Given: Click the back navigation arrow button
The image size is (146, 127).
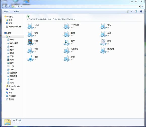Looking at the screenshot, I should [x=4, y=7].
